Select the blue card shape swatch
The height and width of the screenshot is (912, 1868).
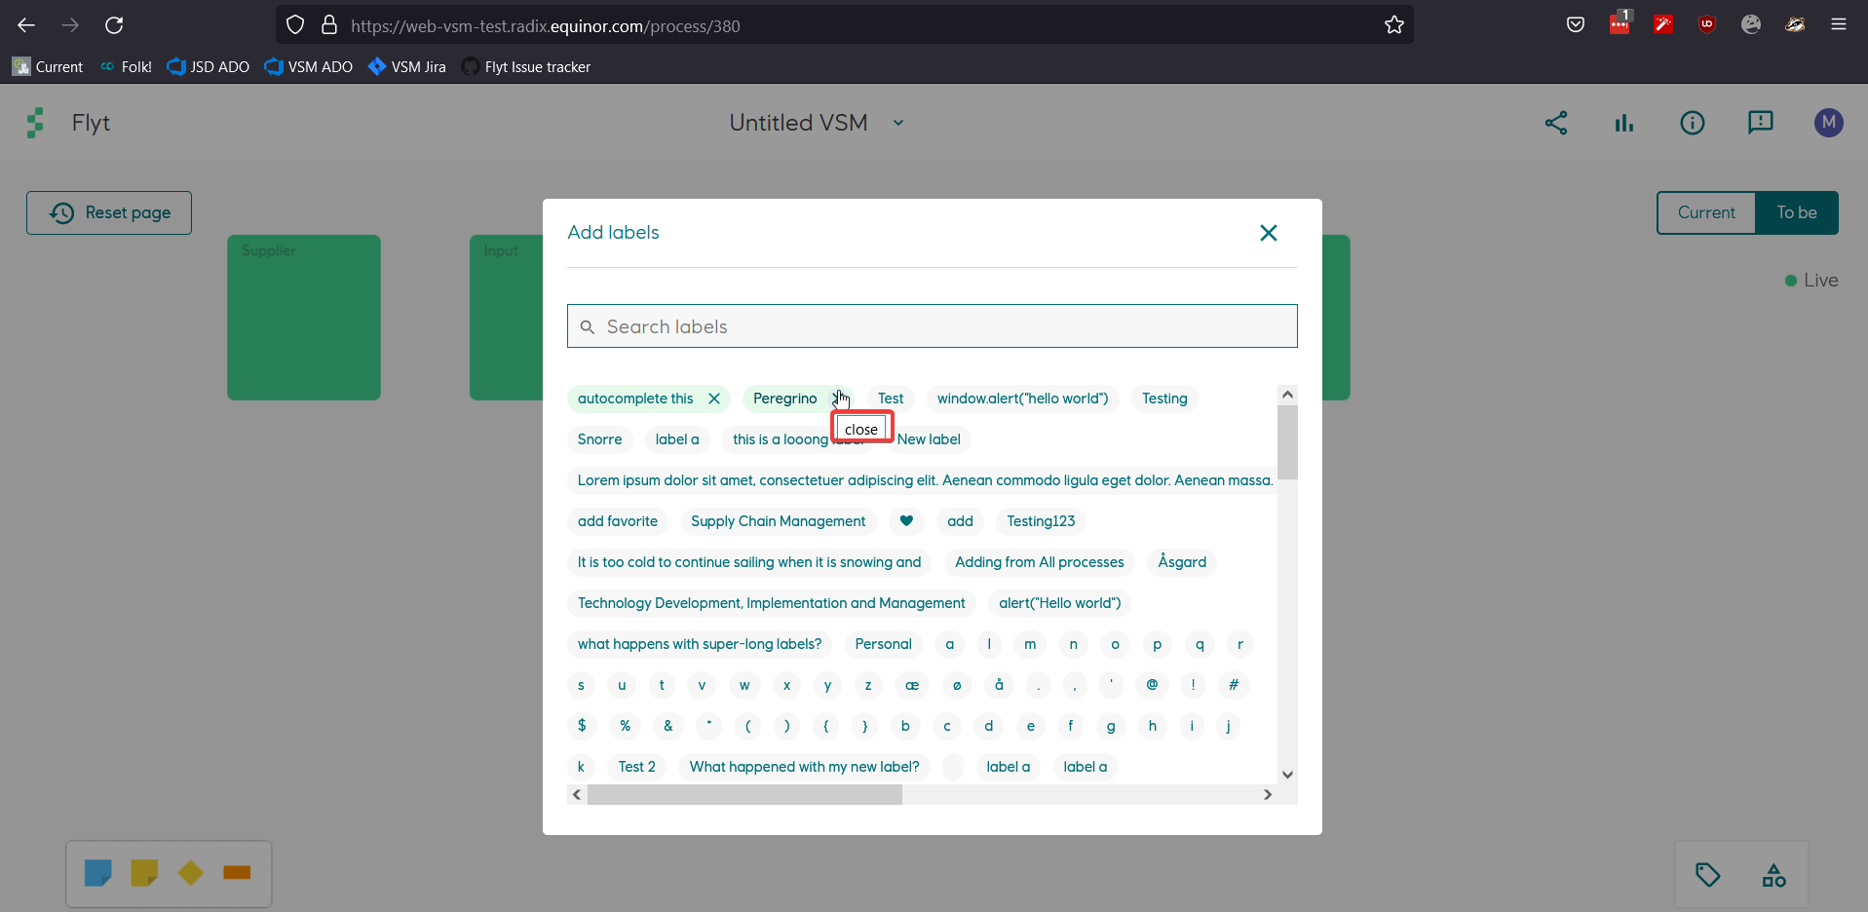pos(98,873)
